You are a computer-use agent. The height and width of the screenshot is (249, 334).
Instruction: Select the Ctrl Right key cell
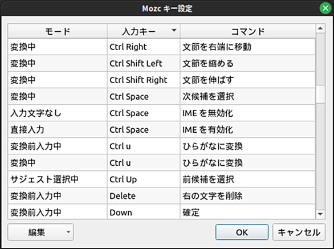(x=144, y=47)
